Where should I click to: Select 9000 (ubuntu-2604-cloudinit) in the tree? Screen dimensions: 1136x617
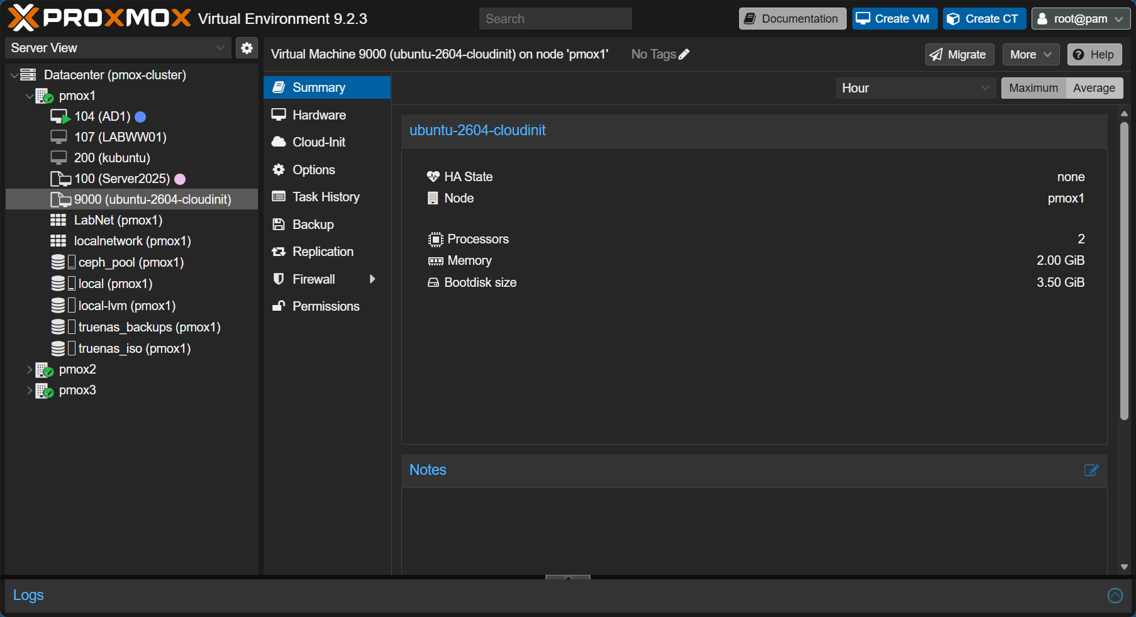[x=131, y=199]
